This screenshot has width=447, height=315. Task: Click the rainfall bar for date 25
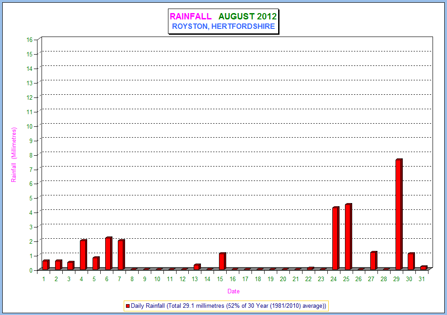(x=349, y=236)
